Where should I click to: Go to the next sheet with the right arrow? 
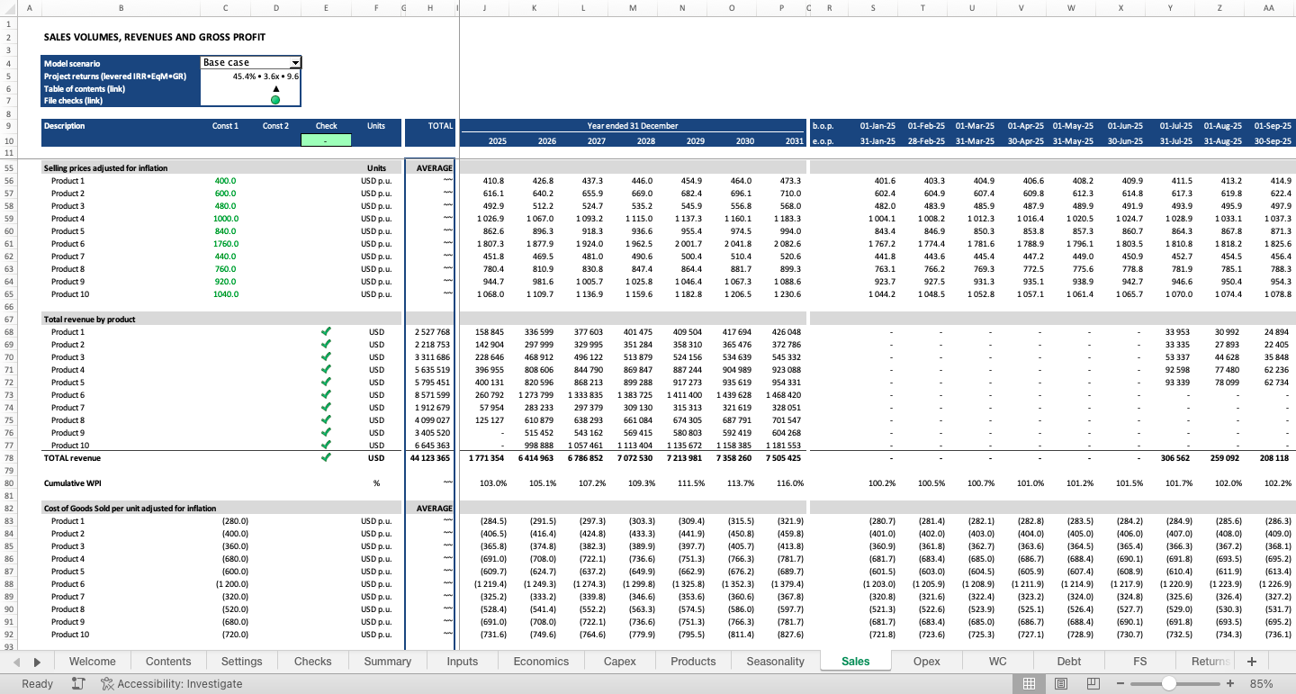tap(37, 662)
